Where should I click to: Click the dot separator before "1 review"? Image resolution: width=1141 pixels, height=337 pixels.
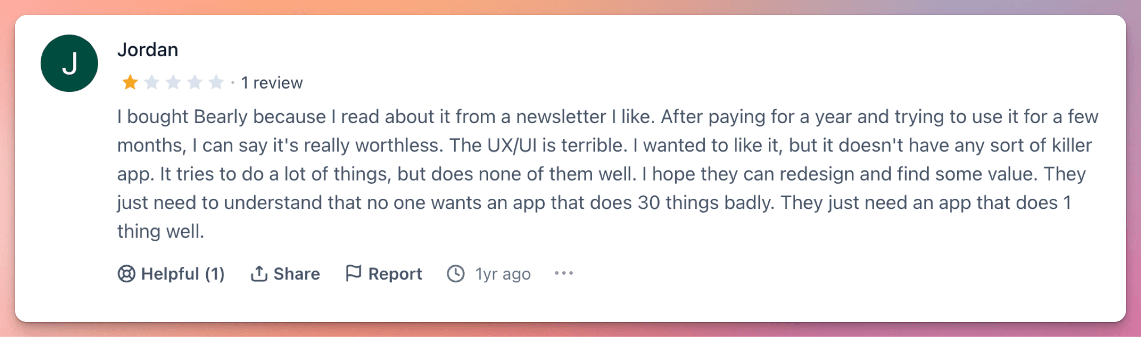coord(233,82)
